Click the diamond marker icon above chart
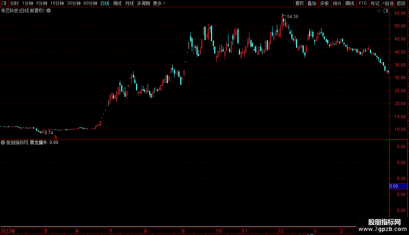 [379, 11]
